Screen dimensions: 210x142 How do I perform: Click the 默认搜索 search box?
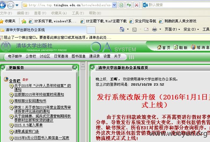pyautogui.click(x=176, y=5)
